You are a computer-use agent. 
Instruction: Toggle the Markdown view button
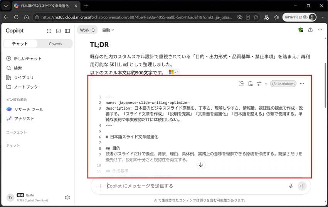click(283, 84)
